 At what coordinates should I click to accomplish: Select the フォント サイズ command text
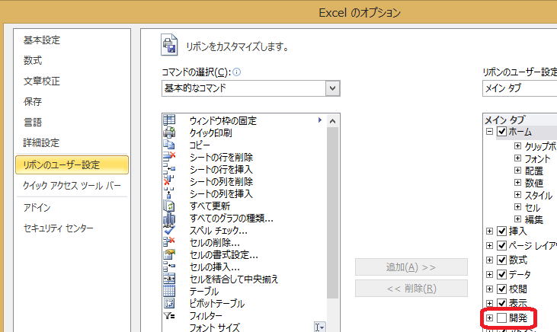(x=215, y=327)
